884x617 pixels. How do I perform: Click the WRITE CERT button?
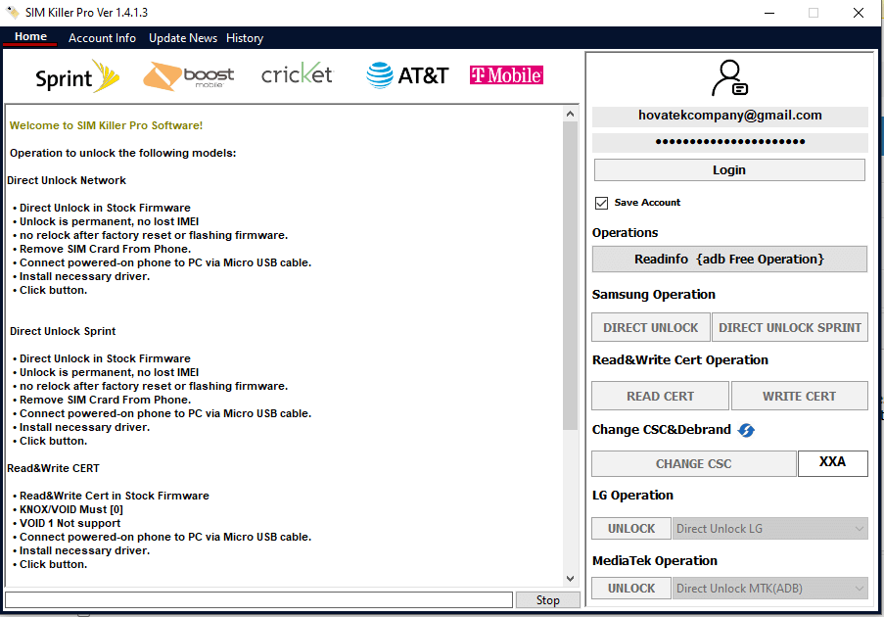(800, 396)
